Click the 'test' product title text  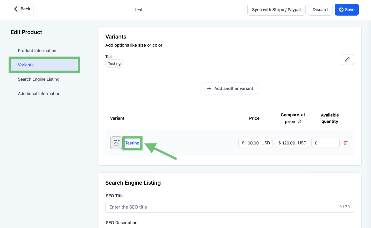[x=139, y=10]
